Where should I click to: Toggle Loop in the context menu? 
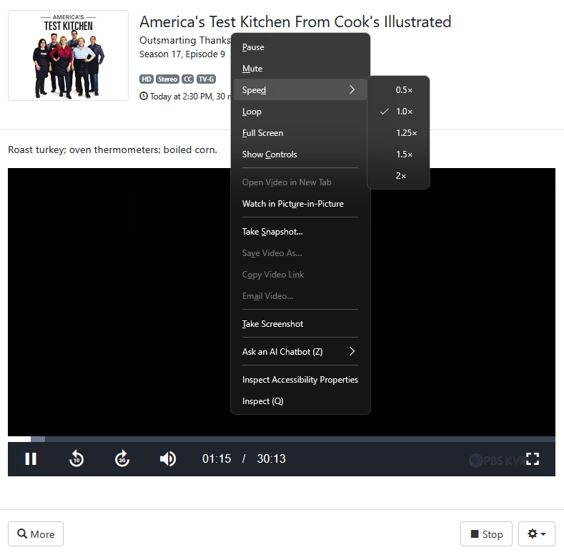[x=252, y=112]
